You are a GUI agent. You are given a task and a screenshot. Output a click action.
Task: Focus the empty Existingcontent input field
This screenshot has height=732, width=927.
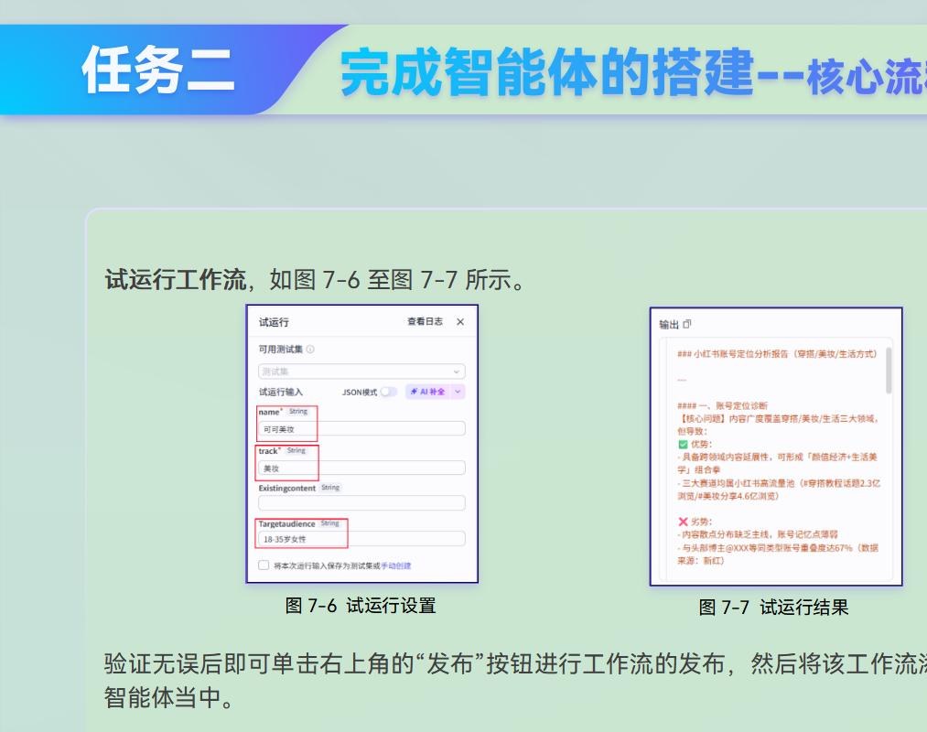[x=361, y=502]
